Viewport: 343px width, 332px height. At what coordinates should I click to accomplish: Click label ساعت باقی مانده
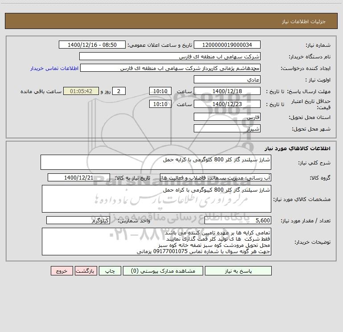pyautogui.click(x=41, y=91)
